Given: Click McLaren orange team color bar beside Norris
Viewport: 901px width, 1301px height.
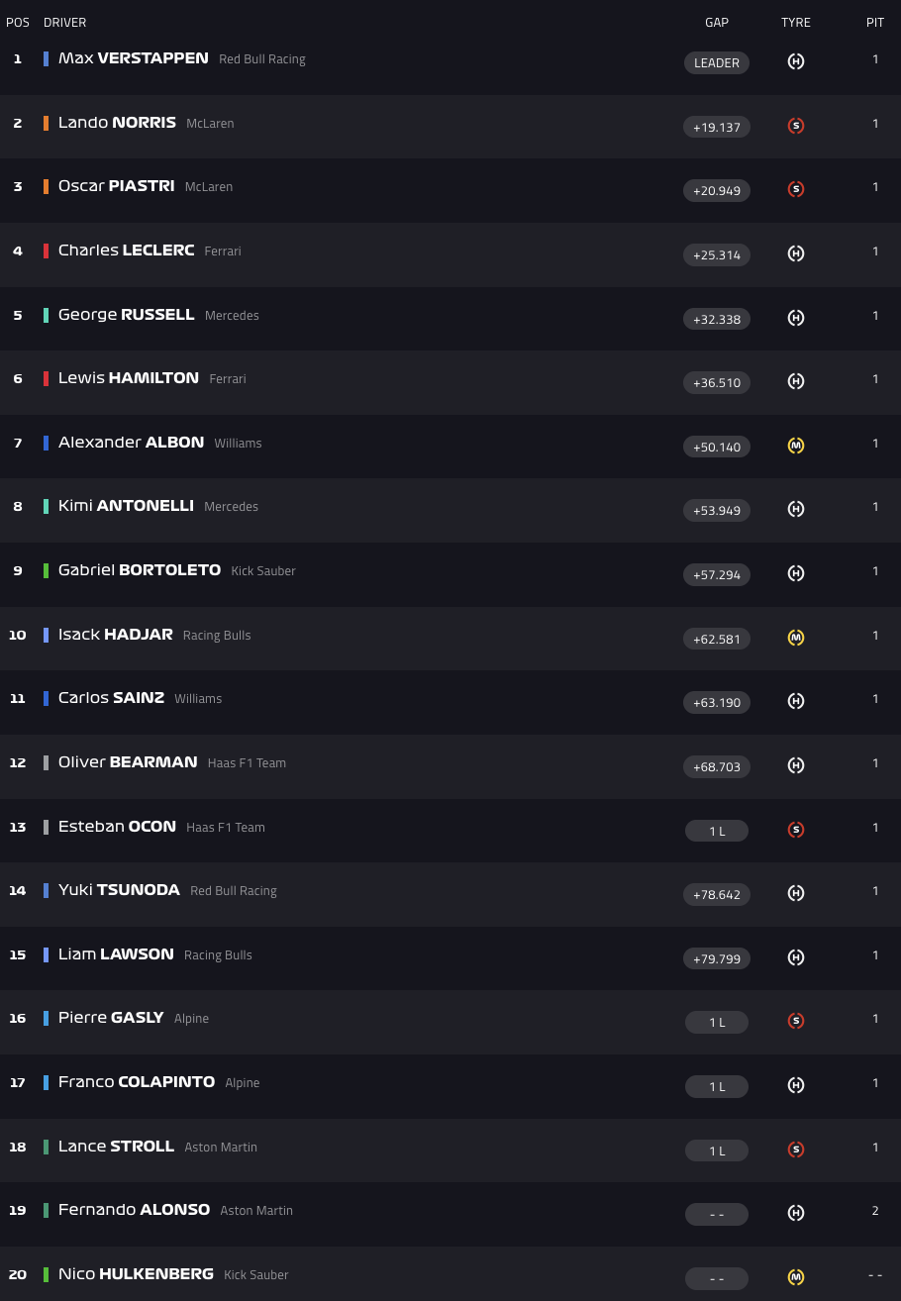Looking at the screenshot, I should pyautogui.click(x=46, y=123).
